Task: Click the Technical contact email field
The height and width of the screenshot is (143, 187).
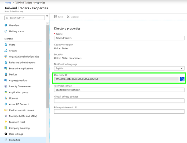Action: coord(119,90)
